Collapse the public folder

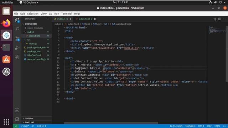pos(31,32)
